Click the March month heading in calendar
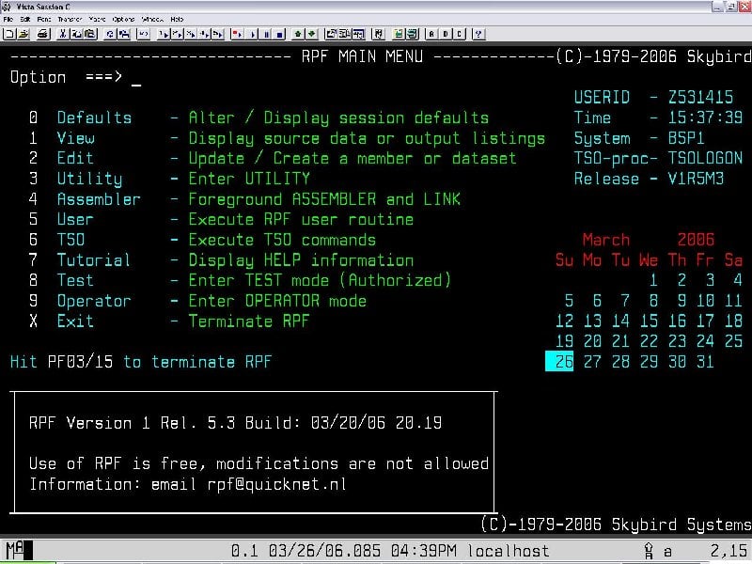This screenshot has width=752, height=564. pos(606,240)
